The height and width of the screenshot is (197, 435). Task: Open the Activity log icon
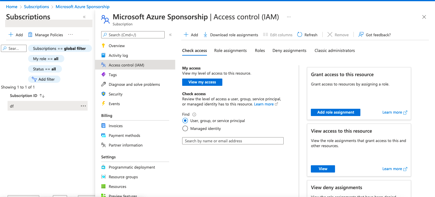coord(103,55)
